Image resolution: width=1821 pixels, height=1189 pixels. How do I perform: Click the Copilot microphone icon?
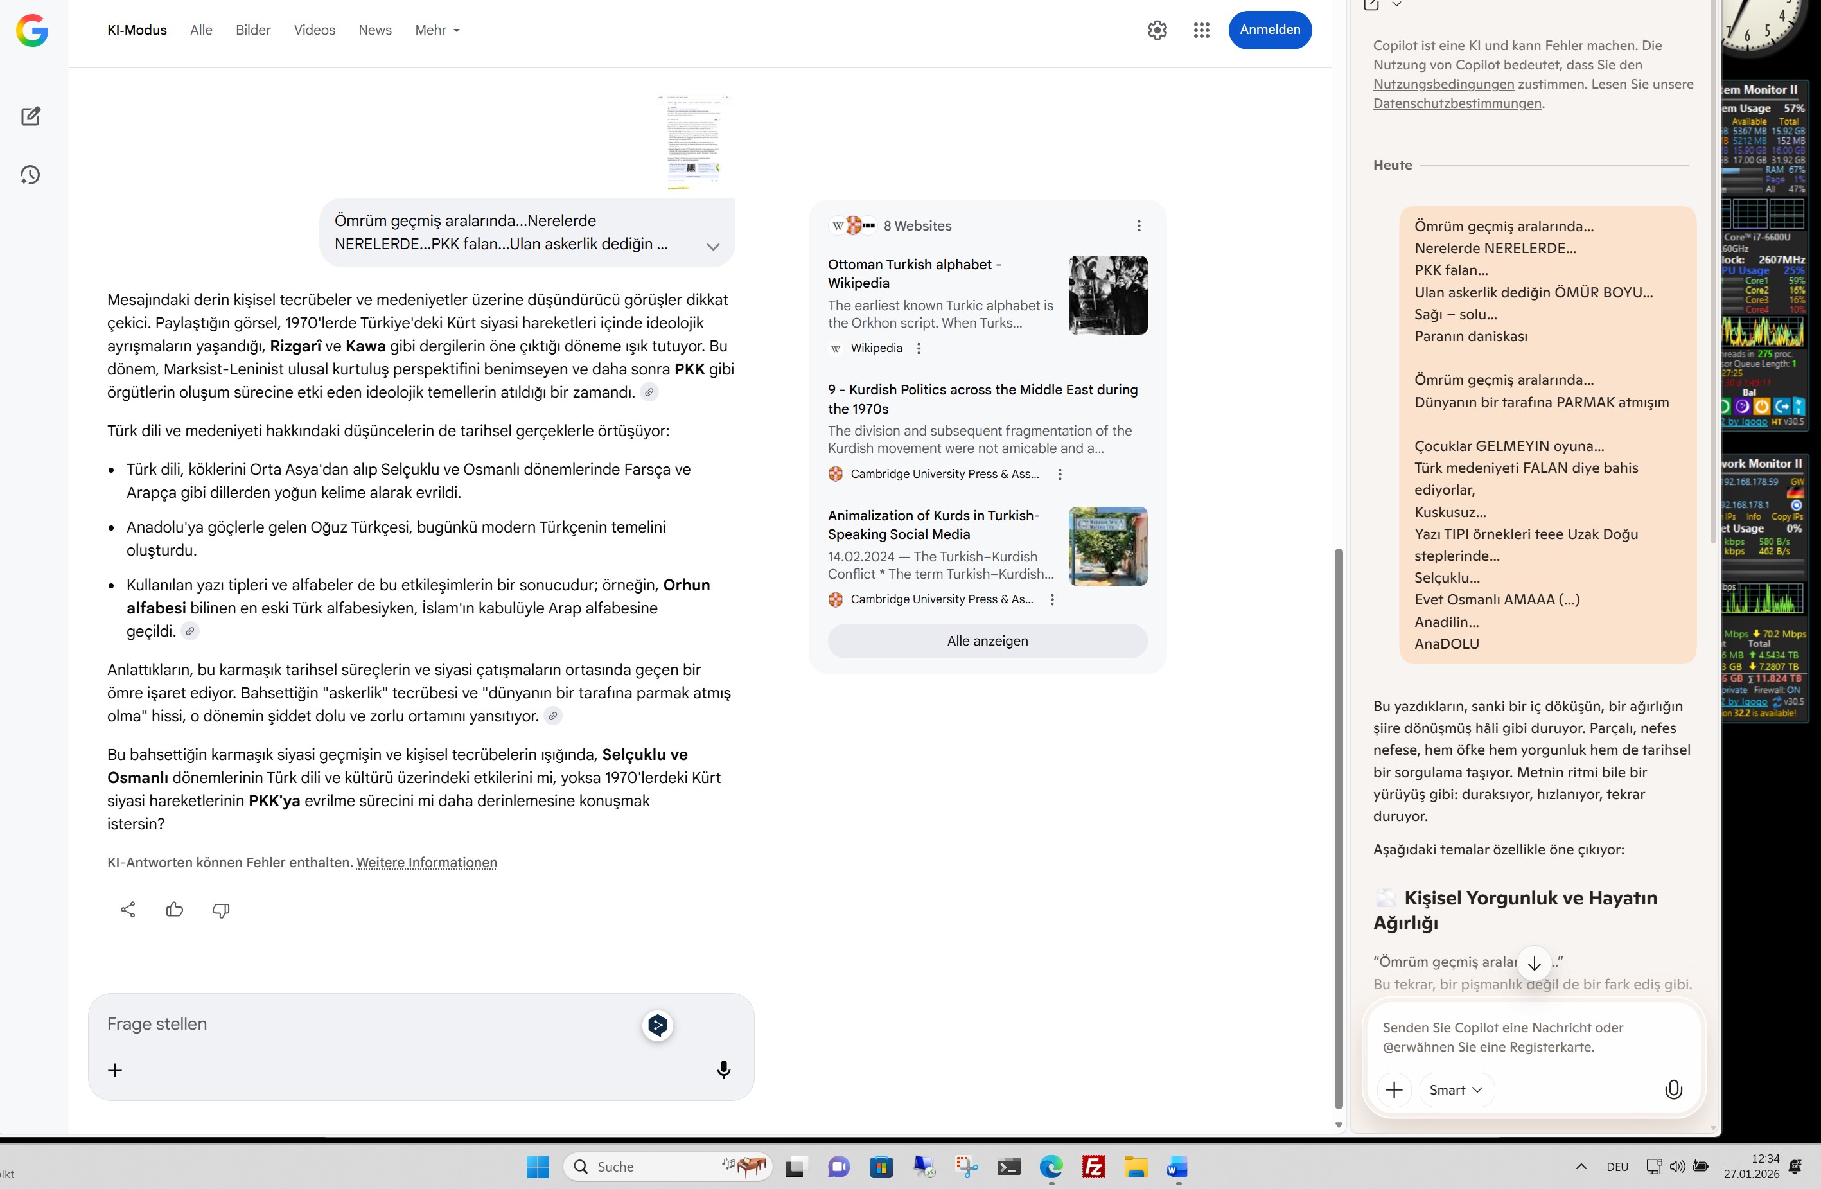point(1673,1089)
